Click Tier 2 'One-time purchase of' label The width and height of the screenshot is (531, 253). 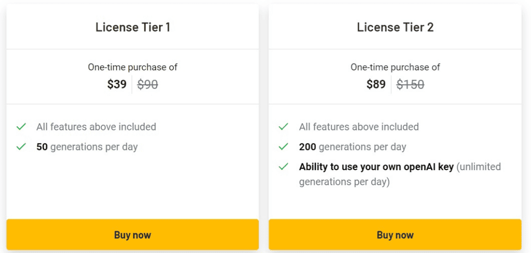tap(395, 67)
